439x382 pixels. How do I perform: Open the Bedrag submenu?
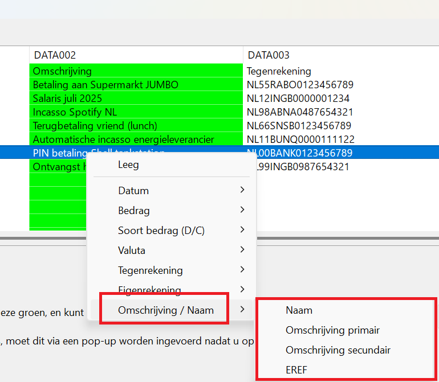click(172, 210)
